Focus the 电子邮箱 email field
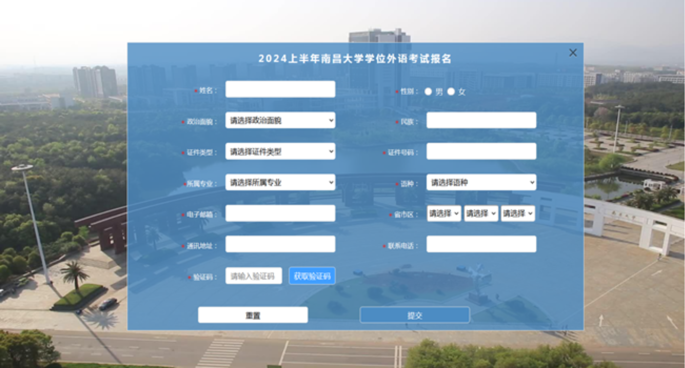The height and width of the screenshot is (368, 685). click(x=280, y=214)
